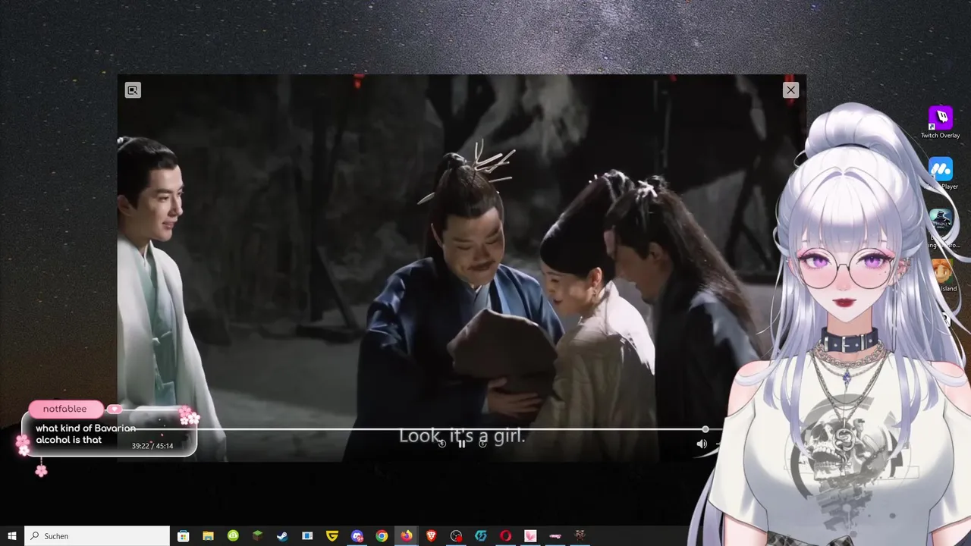971x546 pixels.
Task: Open the pink square app in taskbar
Action: point(530,536)
